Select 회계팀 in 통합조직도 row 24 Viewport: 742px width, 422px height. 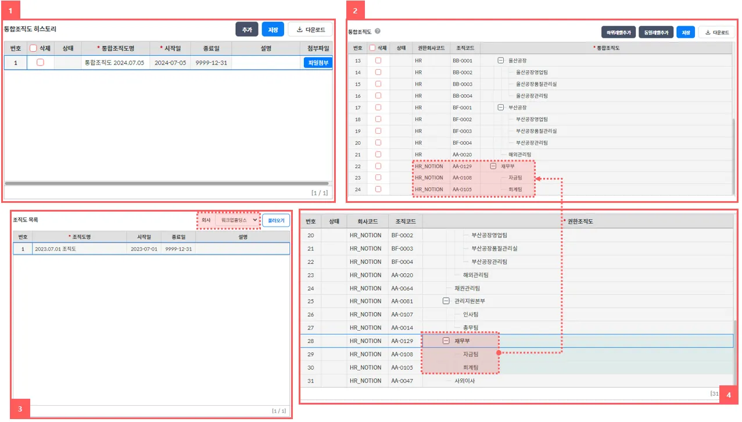tap(515, 189)
